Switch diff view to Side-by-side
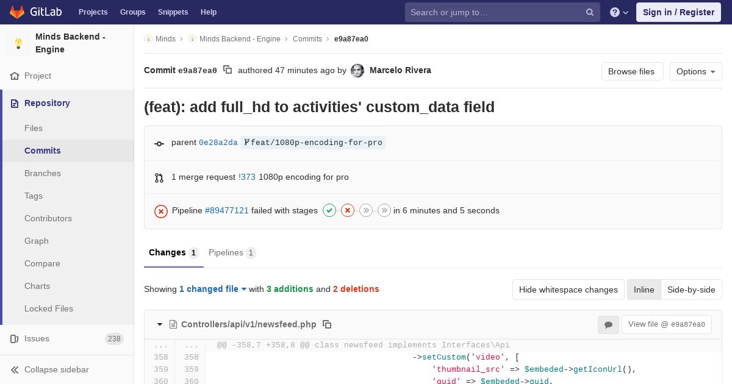Screen dimensions: 732x384 tap(691, 290)
